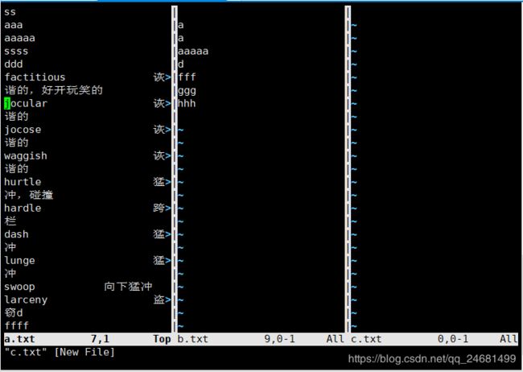Screen dimensions: 523x372
Task: Click the word 'hurtle'
Action: [x=23, y=182]
